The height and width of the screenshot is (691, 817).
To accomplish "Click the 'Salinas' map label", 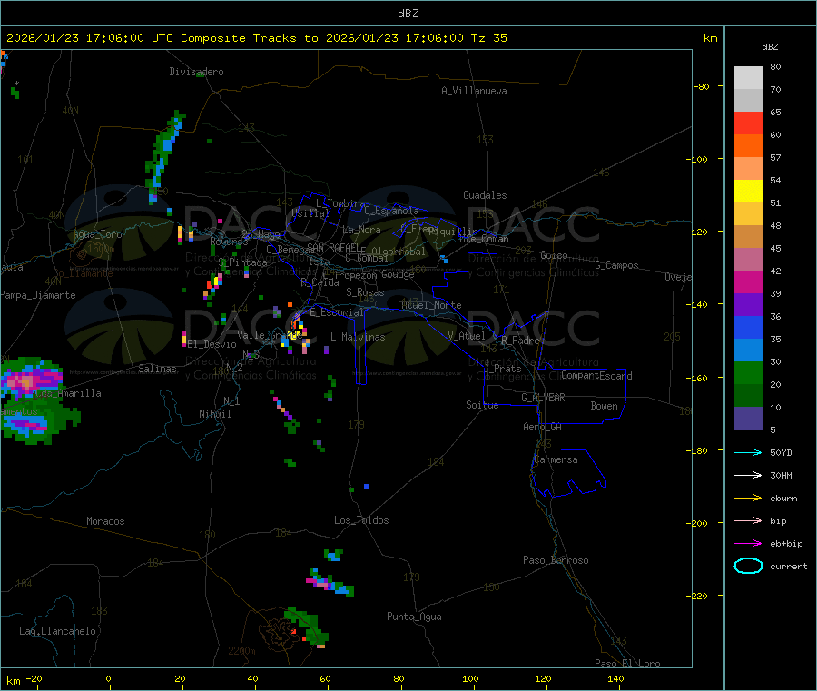I will point(157,369).
